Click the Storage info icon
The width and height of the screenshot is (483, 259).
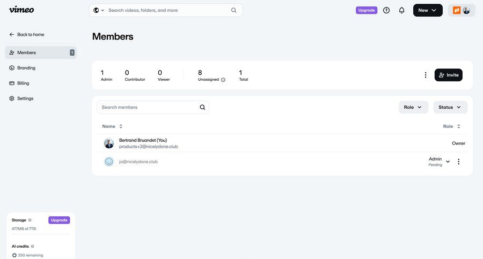30,220
